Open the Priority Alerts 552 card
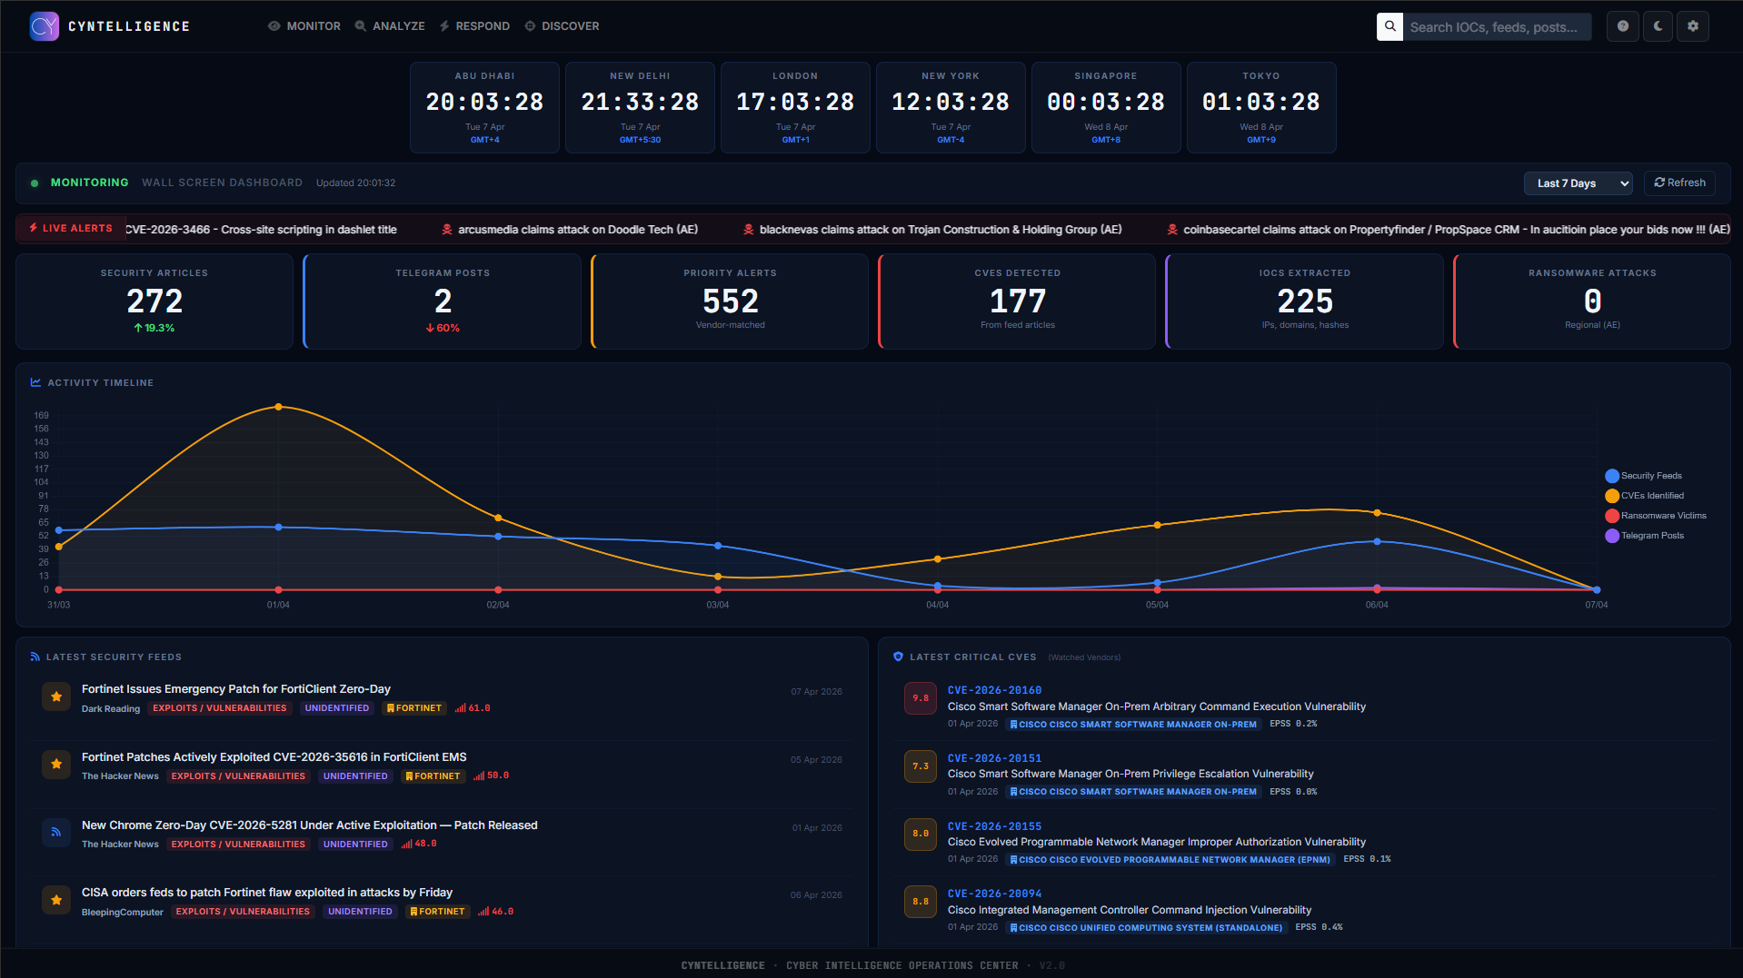Screen dimensions: 1743x978 (x=731, y=301)
